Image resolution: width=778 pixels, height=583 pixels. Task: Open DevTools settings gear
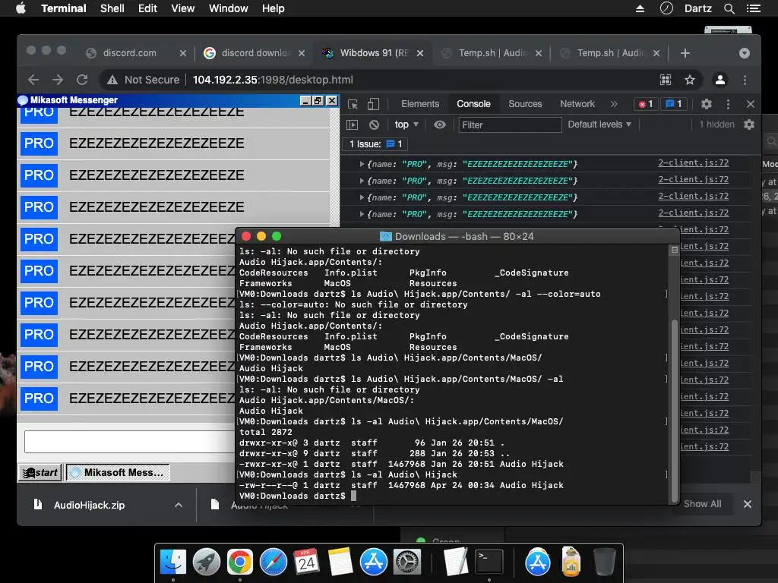coord(706,104)
